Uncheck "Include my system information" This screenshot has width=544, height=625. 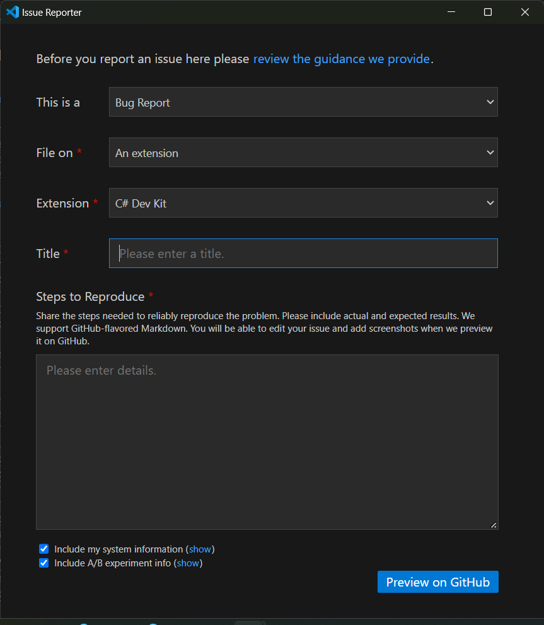click(43, 549)
